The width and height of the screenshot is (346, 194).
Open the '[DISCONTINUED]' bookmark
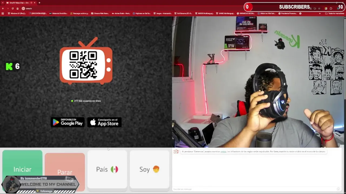point(37,13)
